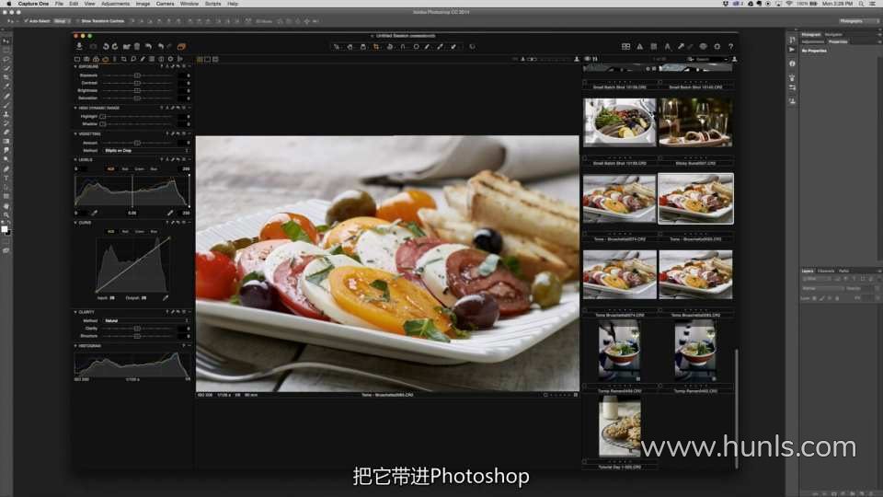Image resolution: width=883 pixels, height=497 pixels.
Task: Pick Levels shadow point eyedropper
Action: coord(94,213)
